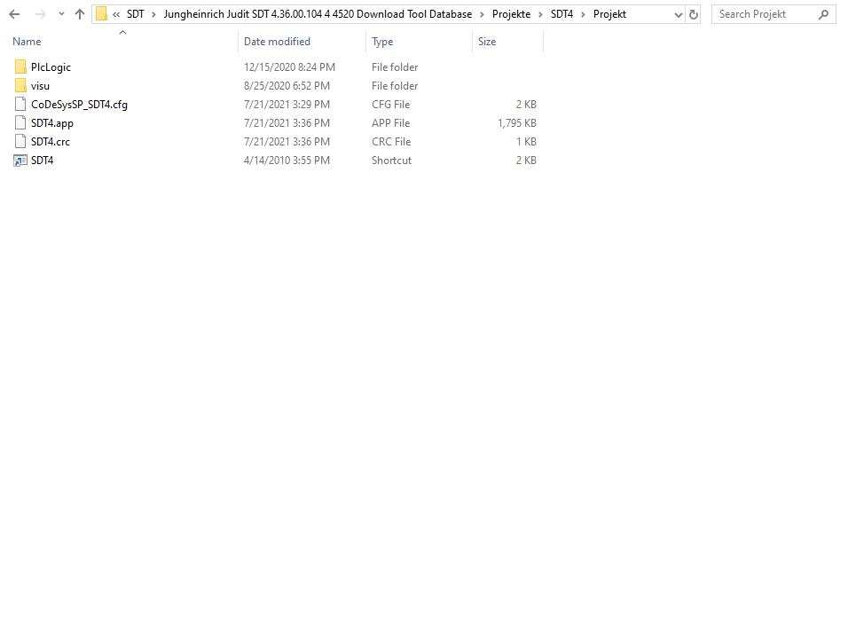Image resolution: width=848 pixels, height=627 pixels.
Task: Click the refresh icon beside the address bar
Action: point(693,14)
